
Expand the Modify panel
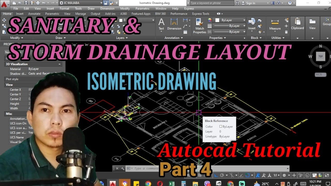tap(17, 38)
